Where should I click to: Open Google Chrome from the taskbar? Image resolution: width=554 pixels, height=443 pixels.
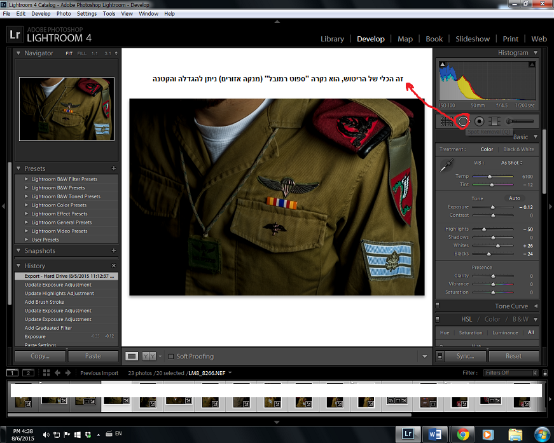coord(463,434)
